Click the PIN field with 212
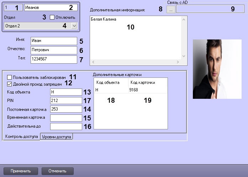Viewport: 248px width, 177px height. [x=66, y=100]
